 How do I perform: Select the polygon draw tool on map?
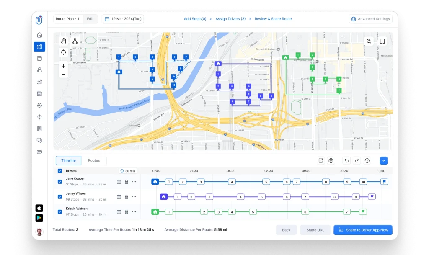click(75, 41)
